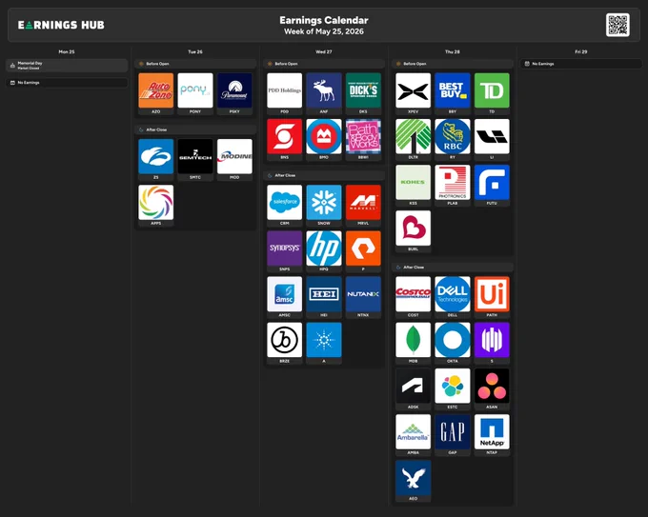Screen dimensions: 648x517
Task: Open the American Eagle AEO logo
Action: coord(413,477)
